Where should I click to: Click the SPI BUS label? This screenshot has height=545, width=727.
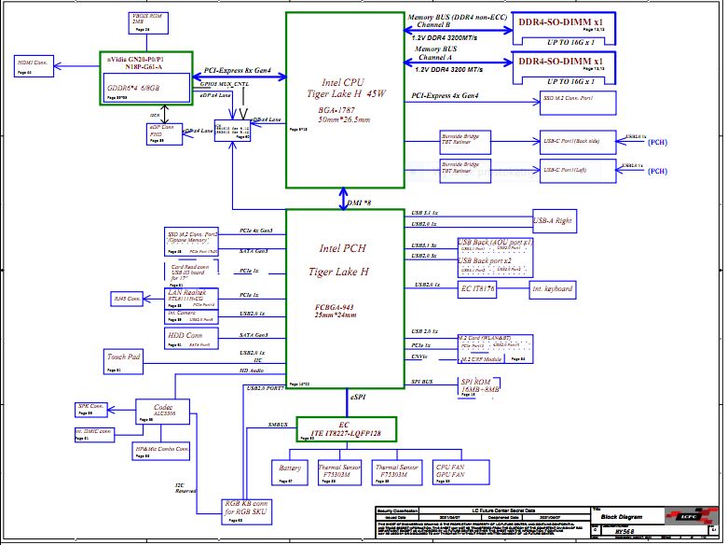click(x=422, y=382)
